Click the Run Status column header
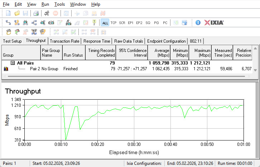260x167 pixels. click(73, 55)
